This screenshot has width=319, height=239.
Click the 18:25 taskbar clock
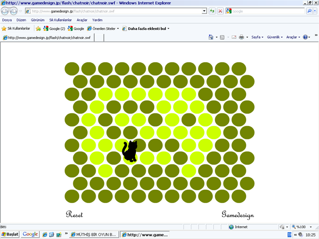click(x=311, y=235)
